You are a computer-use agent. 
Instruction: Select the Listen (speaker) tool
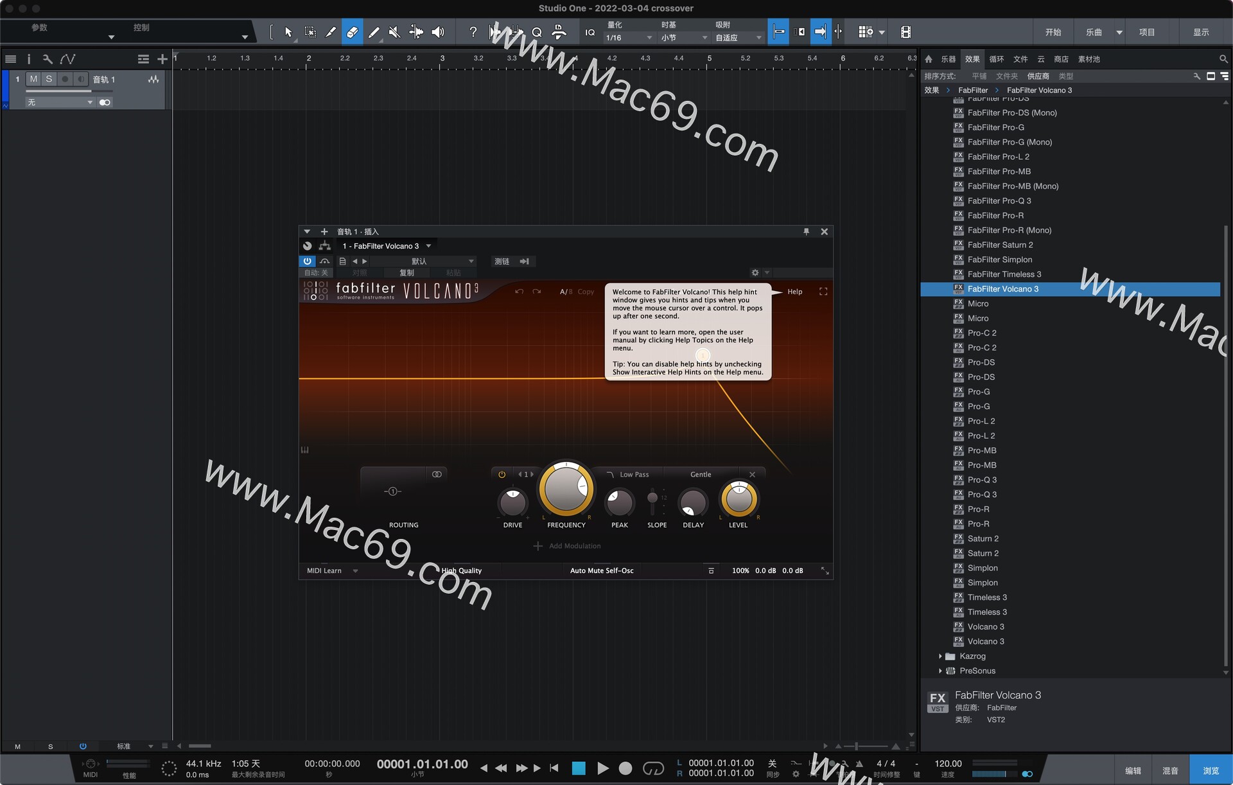pyautogui.click(x=438, y=32)
